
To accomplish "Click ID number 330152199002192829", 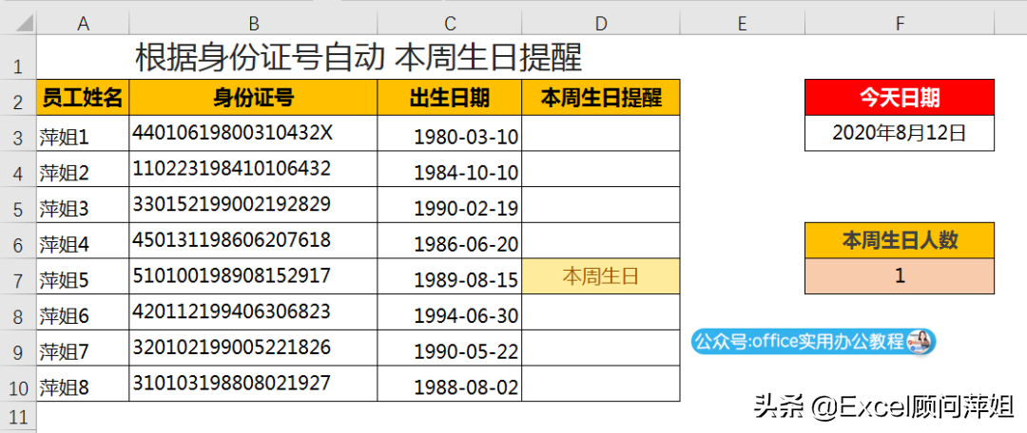I will coord(254,205).
